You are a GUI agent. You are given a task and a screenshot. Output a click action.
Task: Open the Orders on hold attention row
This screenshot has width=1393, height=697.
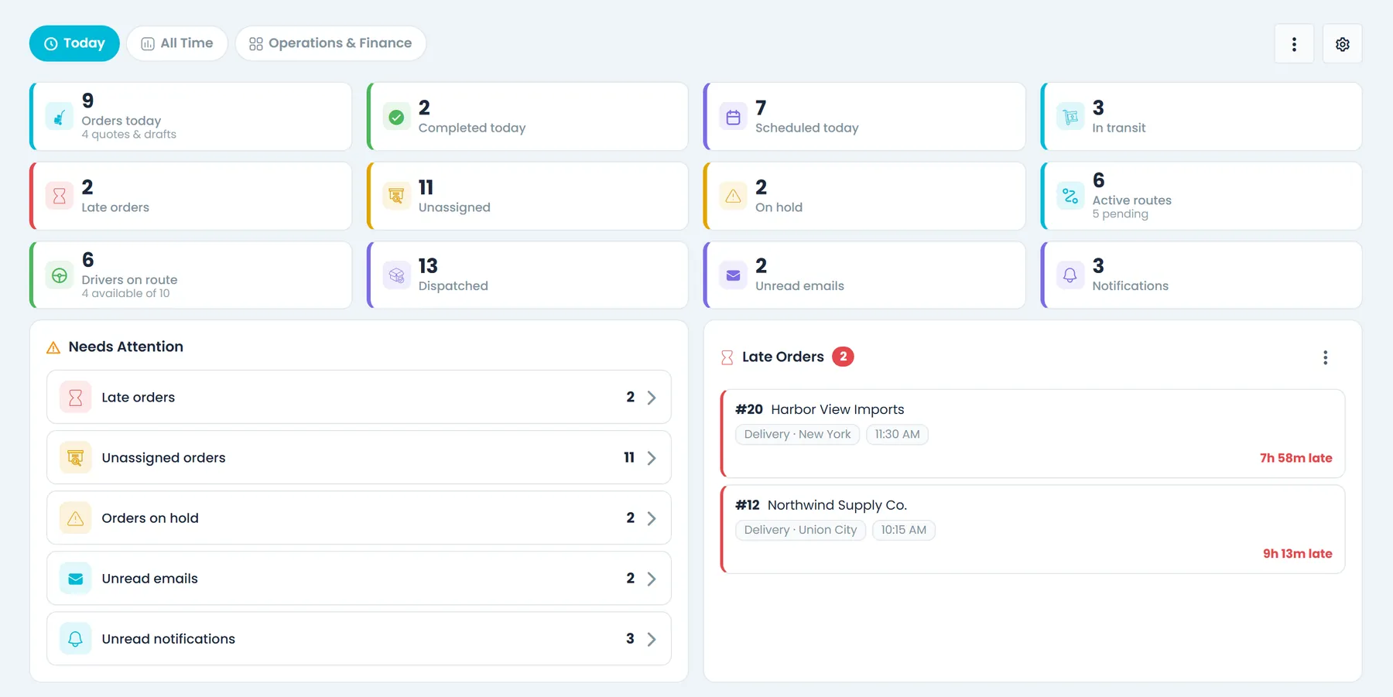point(359,518)
